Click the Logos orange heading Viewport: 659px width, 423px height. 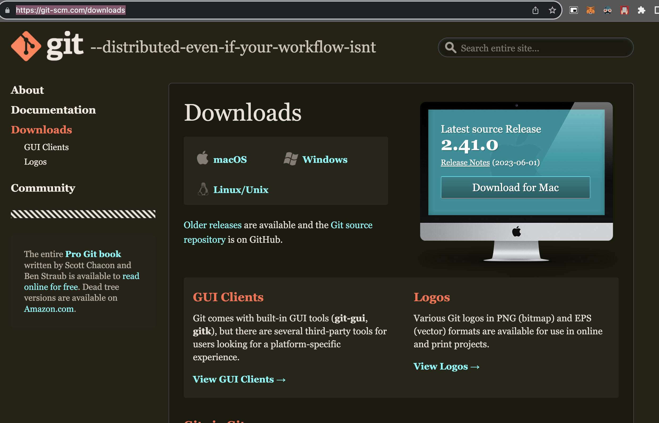[x=432, y=298]
